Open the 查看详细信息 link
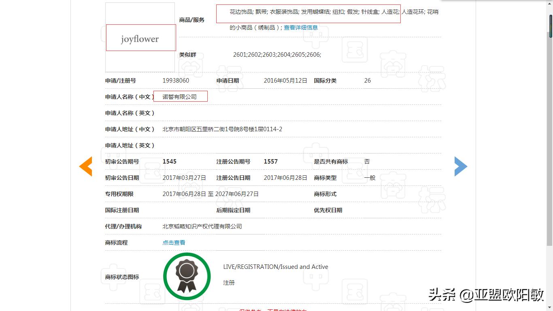This screenshot has width=553, height=311. click(300, 28)
